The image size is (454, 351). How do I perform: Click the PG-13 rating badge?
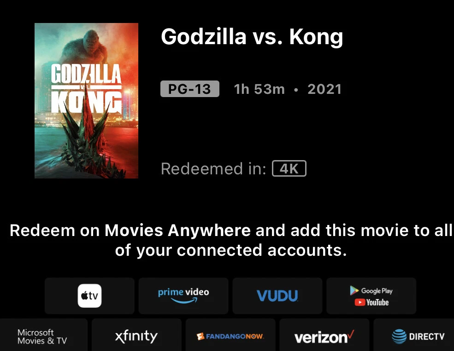click(x=189, y=89)
